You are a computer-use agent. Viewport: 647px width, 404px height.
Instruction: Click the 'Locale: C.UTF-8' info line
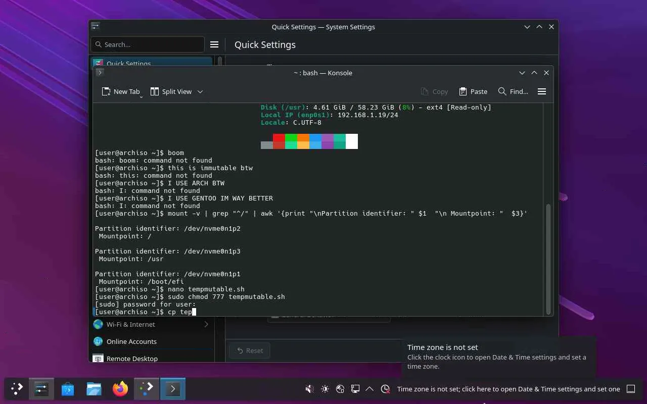[x=291, y=122]
